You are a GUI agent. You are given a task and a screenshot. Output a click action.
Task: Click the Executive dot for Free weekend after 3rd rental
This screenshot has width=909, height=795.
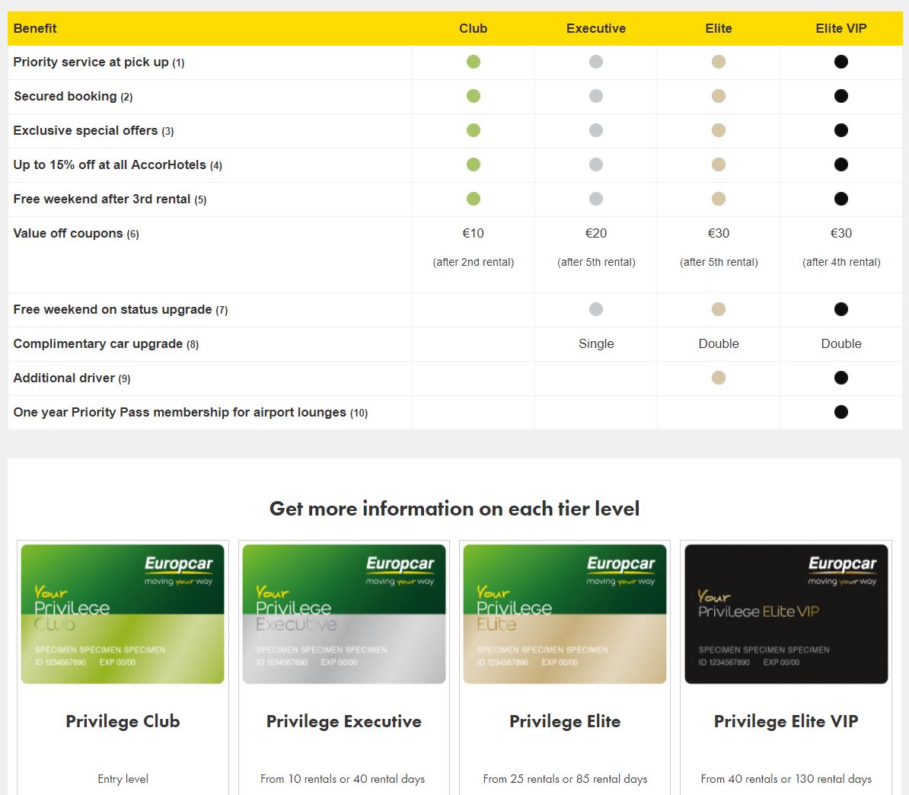(x=596, y=198)
